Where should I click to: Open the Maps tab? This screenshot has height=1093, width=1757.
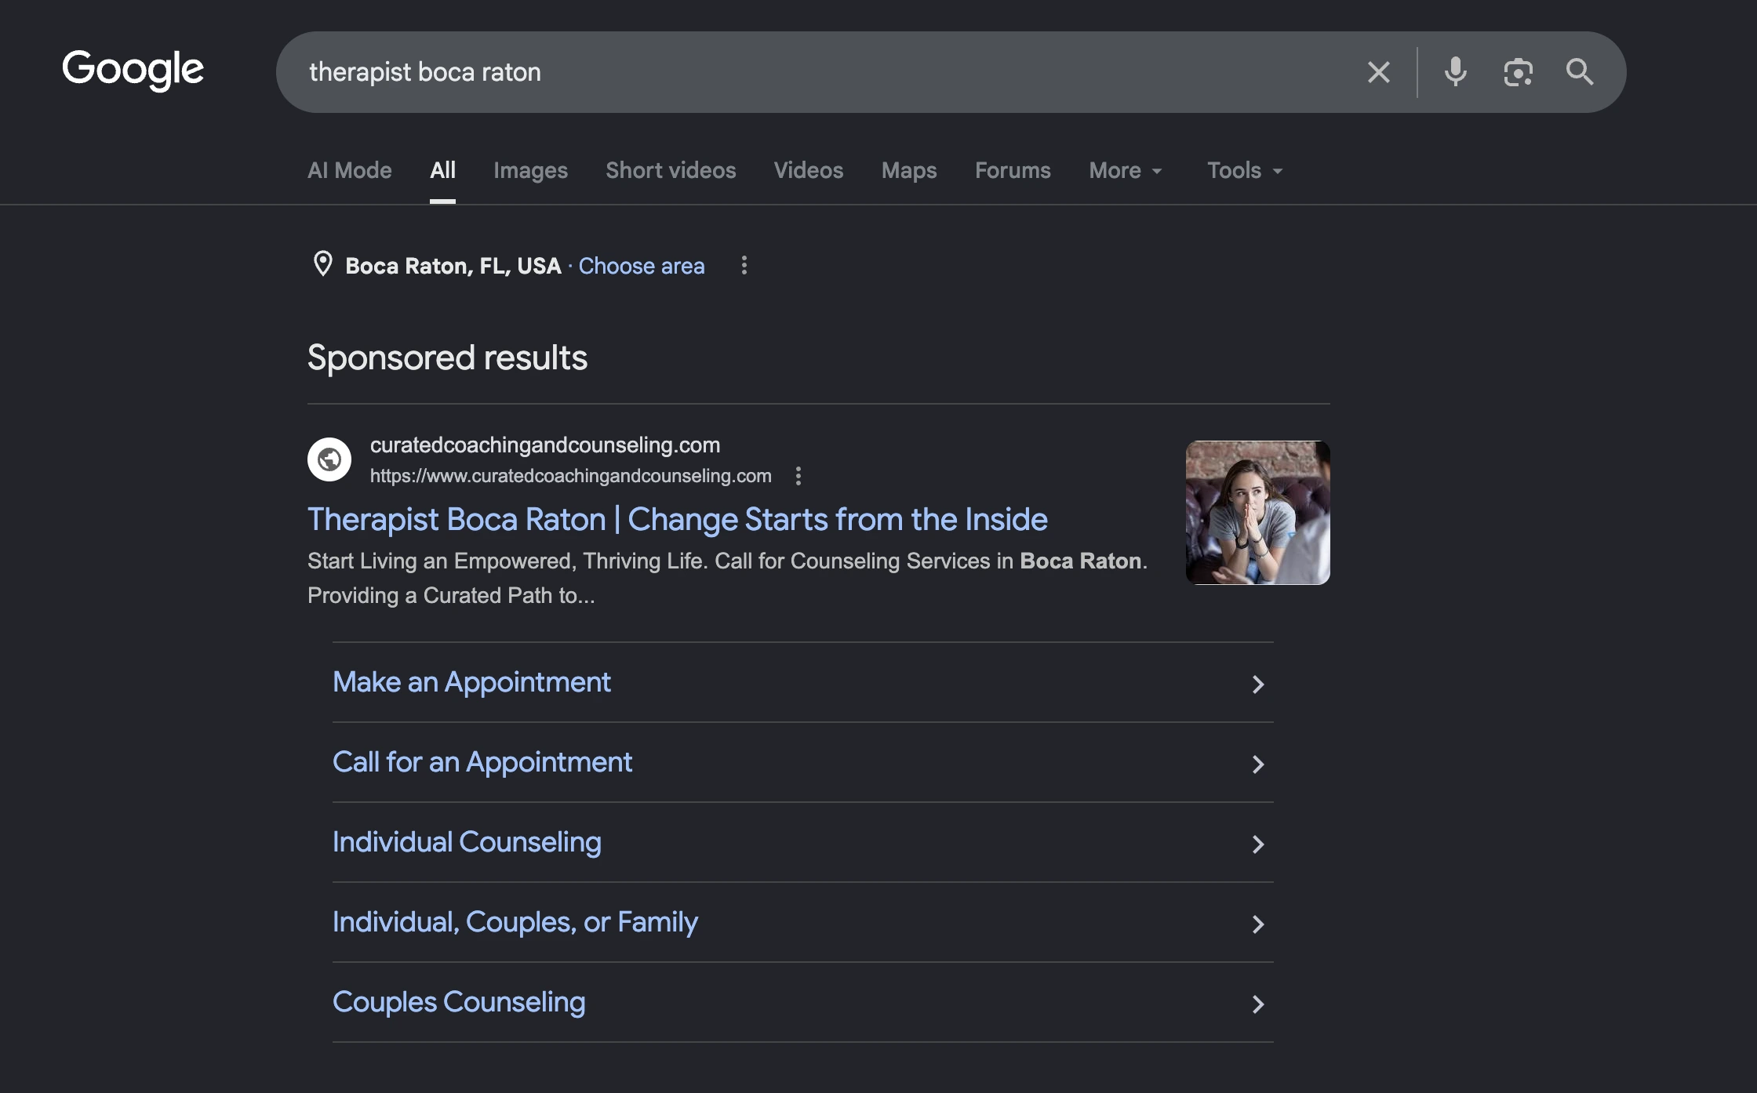[909, 170]
